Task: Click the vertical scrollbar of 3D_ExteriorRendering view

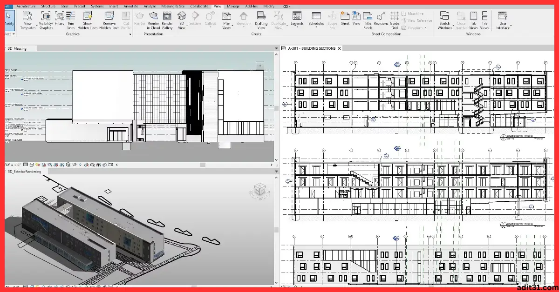Action: 276,230
